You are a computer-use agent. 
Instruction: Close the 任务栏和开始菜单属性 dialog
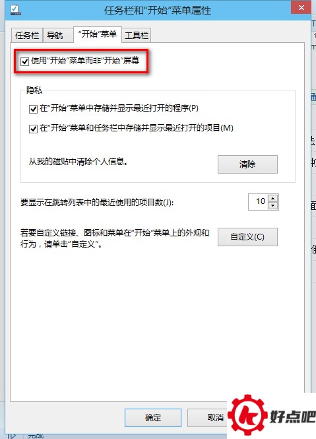tap(301, 7)
